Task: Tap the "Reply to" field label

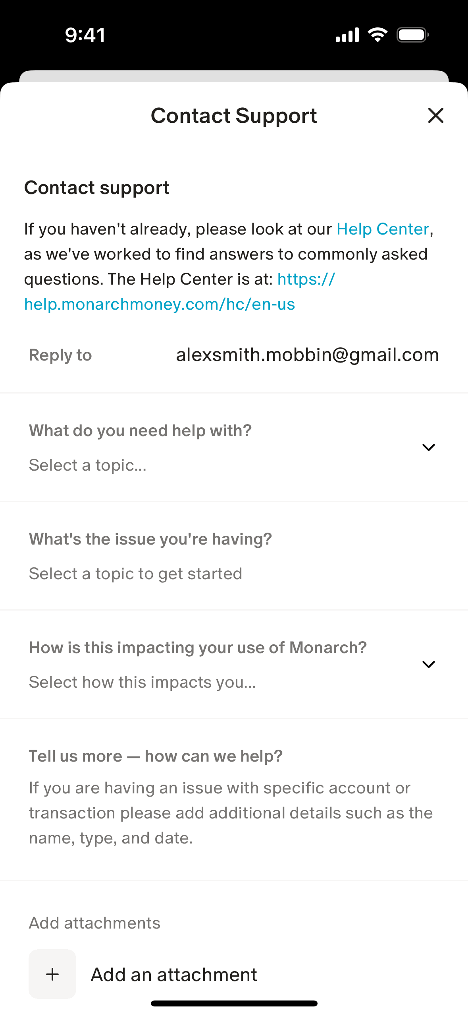Action: pyautogui.click(x=60, y=355)
